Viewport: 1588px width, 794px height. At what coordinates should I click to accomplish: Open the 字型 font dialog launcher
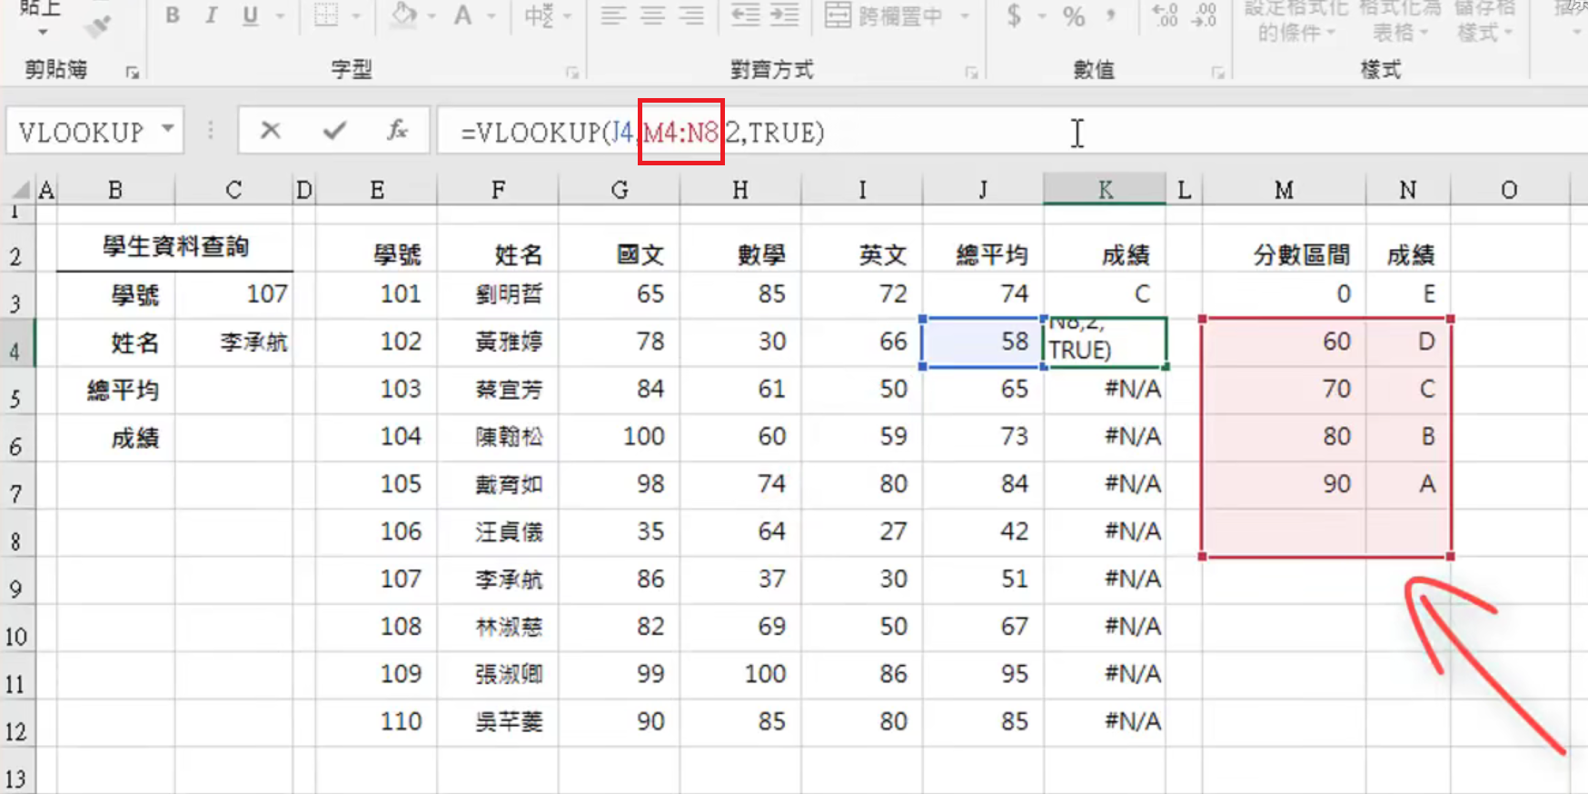coord(572,72)
